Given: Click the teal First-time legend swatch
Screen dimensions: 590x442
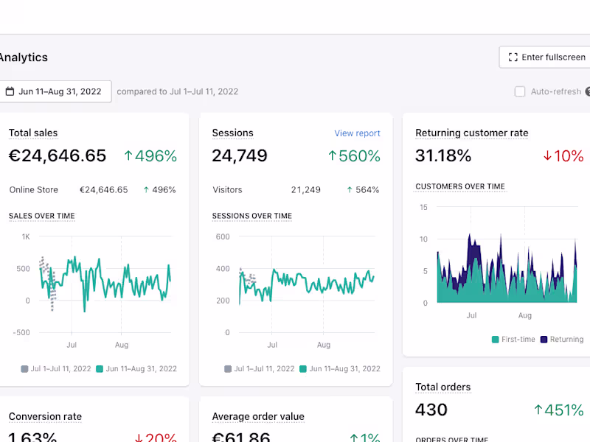Looking at the screenshot, I should 496,340.
